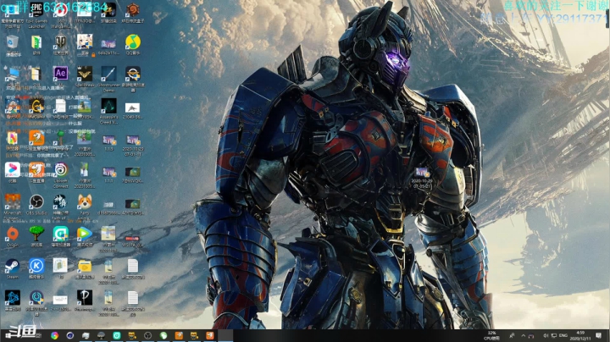The width and height of the screenshot is (610, 342).
Task: Launch Minecraft Dungeons shortcut
Action: pyautogui.click(x=13, y=202)
